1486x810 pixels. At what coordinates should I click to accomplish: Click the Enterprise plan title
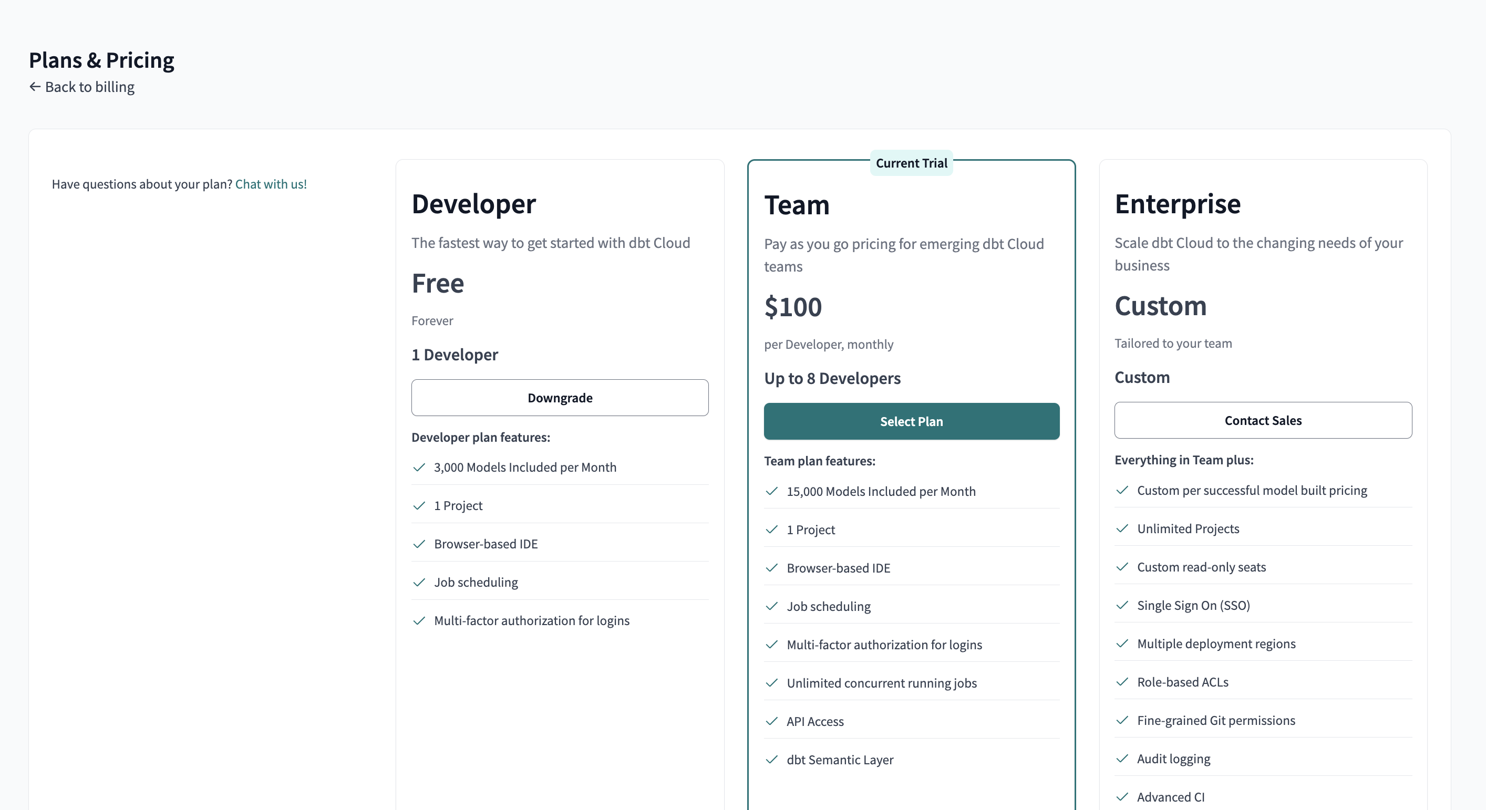[x=1178, y=204]
